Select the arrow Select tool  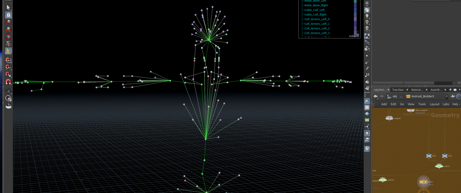tap(8, 7)
